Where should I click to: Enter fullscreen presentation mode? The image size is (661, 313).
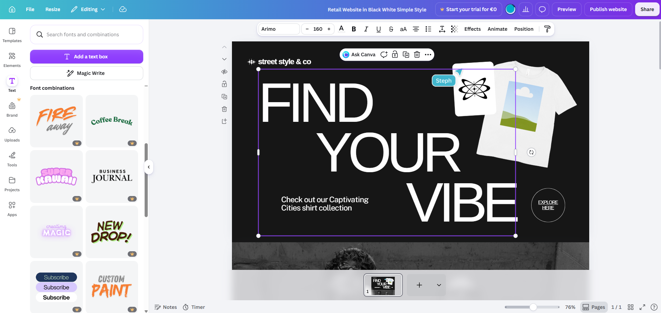[642, 307]
